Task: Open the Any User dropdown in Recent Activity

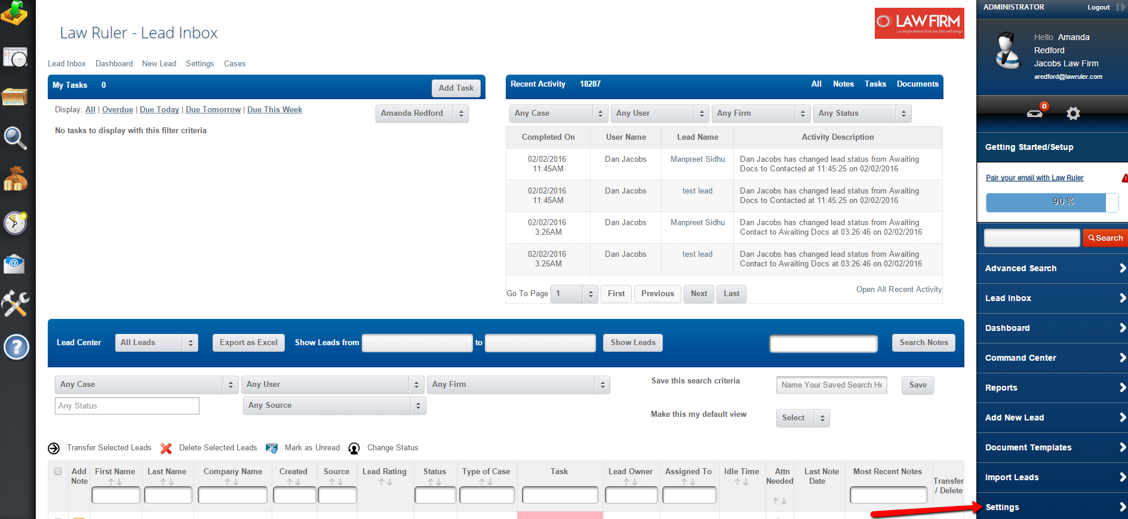Action: coord(660,113)
